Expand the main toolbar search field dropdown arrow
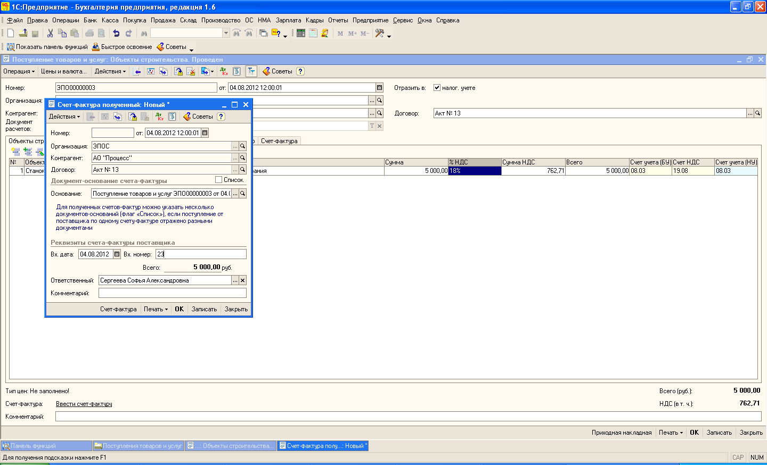 pyautogui.click(x=226, y=33)
